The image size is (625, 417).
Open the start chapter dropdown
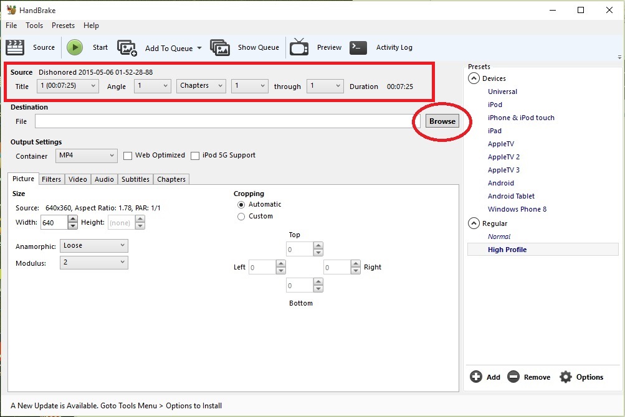pos(250,86)
